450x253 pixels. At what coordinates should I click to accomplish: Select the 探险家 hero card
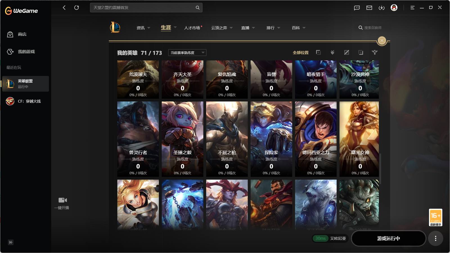tap(271, 139)
